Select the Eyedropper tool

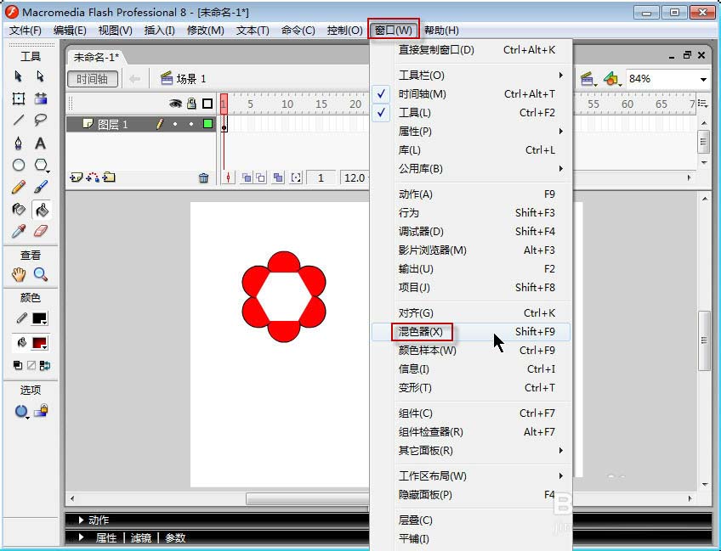coord(19,231)
